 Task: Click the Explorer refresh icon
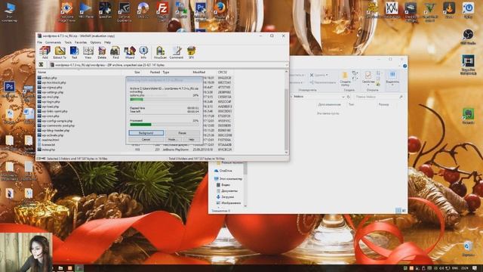click(x=349, y=97)
